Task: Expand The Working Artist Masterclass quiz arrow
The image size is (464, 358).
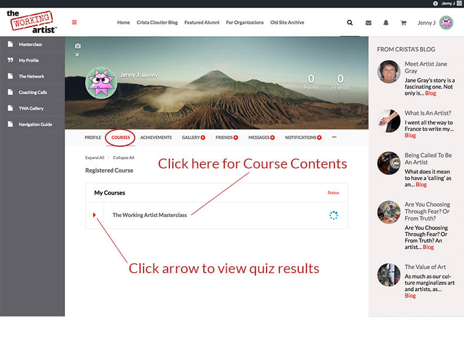Action: [94, 215]
